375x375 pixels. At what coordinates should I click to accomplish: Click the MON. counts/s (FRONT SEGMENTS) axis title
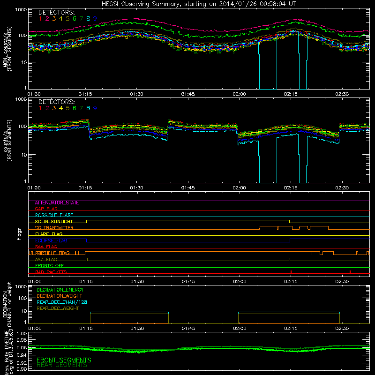[7, 49]
